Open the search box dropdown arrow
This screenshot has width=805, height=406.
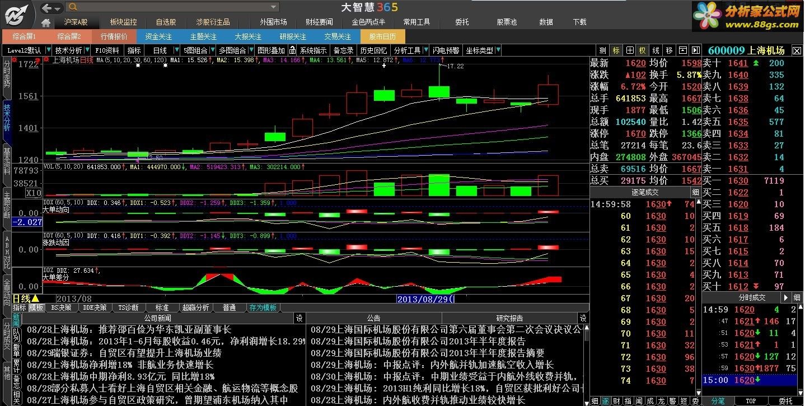click(274, 7)
